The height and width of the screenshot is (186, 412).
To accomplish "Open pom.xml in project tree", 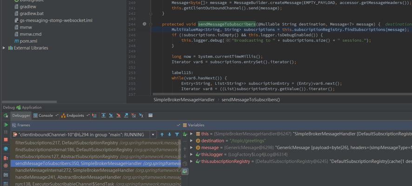I will click(x=28, y=41).
